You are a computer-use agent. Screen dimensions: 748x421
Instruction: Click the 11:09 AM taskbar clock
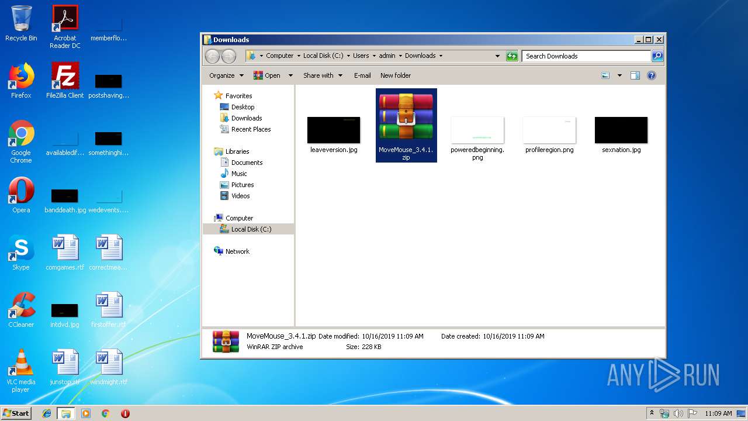tap(718, 413)
